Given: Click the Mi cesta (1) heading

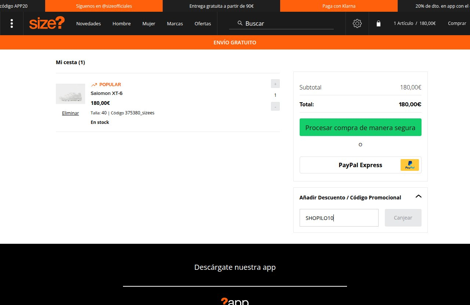Looking at the screenshot, I should [70, 62].
